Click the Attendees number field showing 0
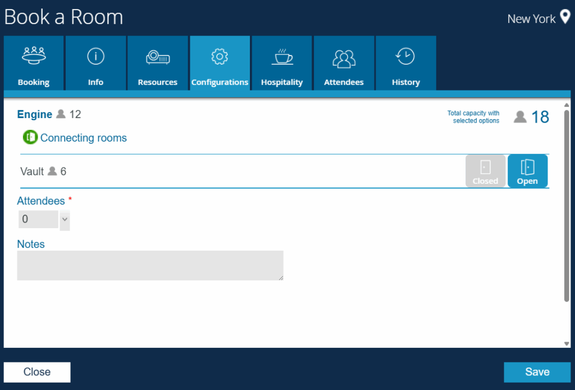This screenshot has height=390, width=575. pos(38,219)
